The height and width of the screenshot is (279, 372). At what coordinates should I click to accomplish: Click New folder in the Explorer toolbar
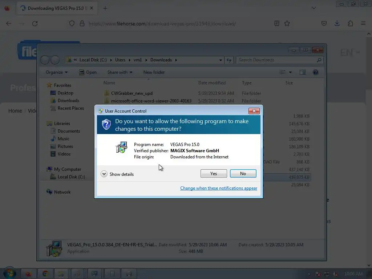pyautogui.click(x=154, y=72)
